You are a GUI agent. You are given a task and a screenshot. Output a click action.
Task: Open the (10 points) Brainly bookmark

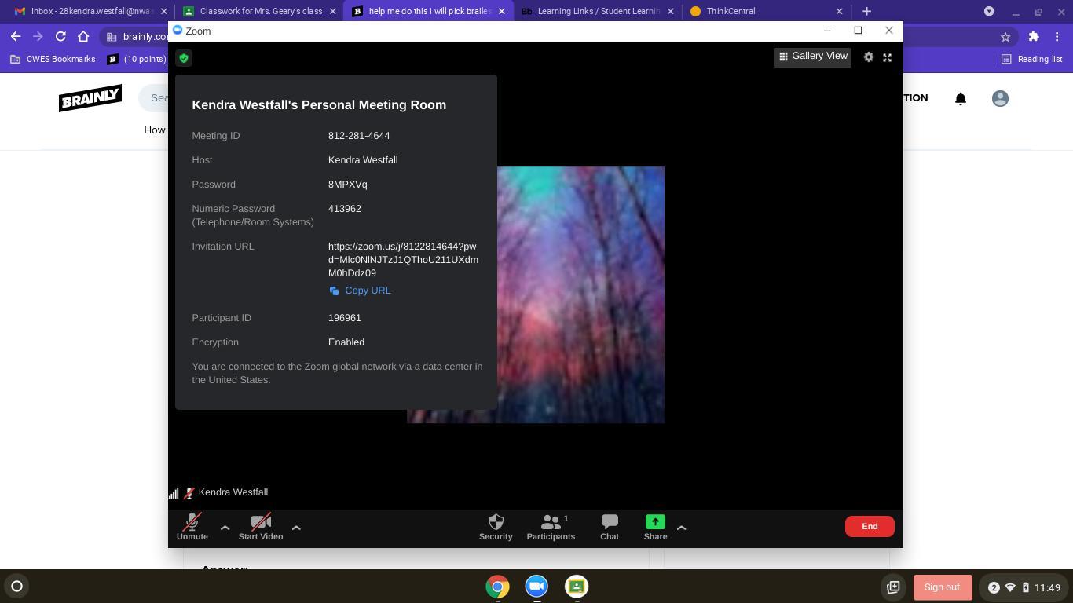(137, 59)
